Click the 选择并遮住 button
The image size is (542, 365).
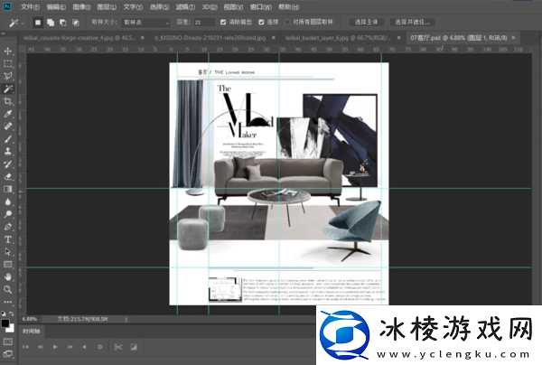413,22
